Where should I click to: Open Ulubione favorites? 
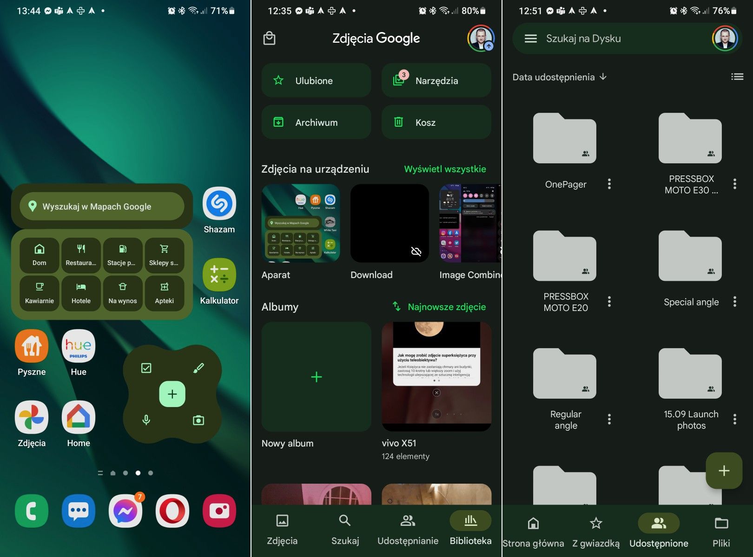316,80
